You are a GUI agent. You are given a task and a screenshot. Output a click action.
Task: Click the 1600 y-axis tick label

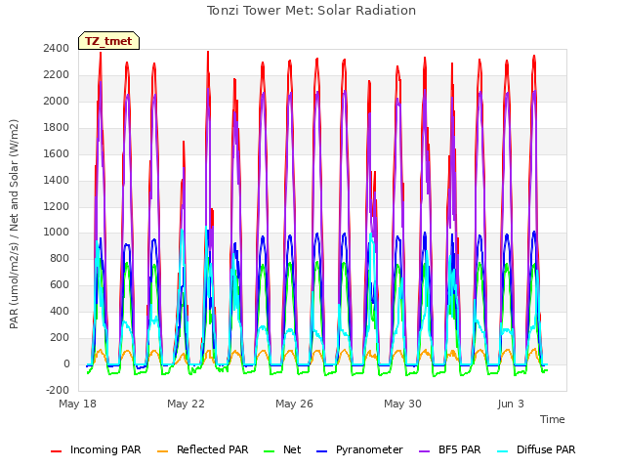tap(57, 154)
